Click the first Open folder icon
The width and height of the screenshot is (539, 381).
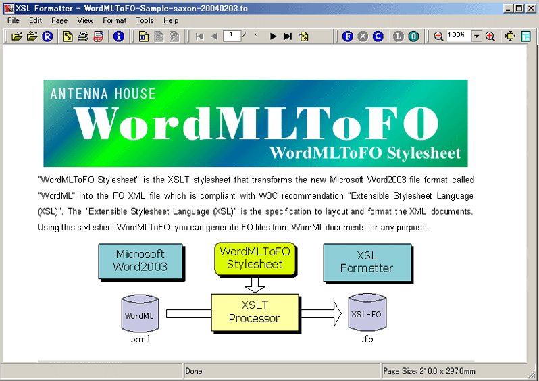[x=16, y=36]
